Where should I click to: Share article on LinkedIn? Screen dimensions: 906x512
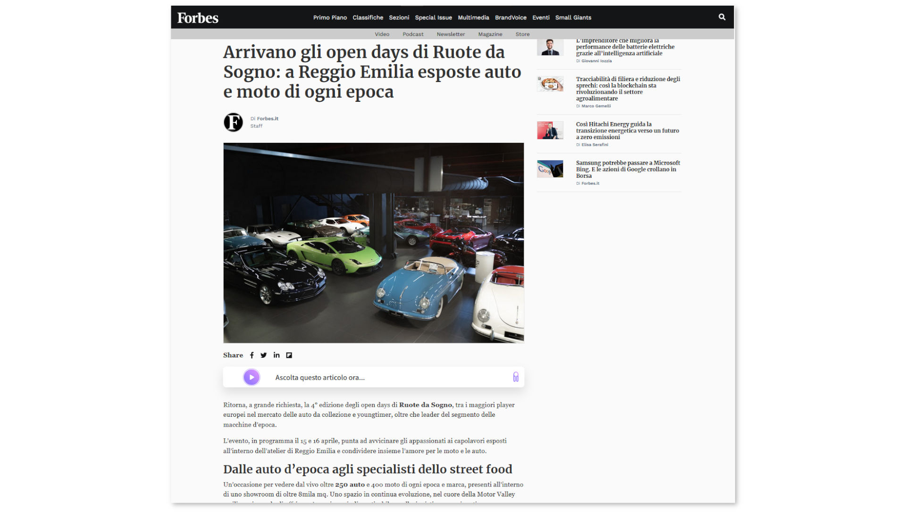pyautogui.click(x=277, y=355)
